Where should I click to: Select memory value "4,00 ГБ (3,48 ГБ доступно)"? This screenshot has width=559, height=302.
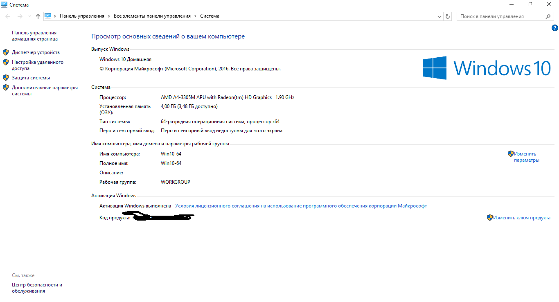click(x=189, y=106)
